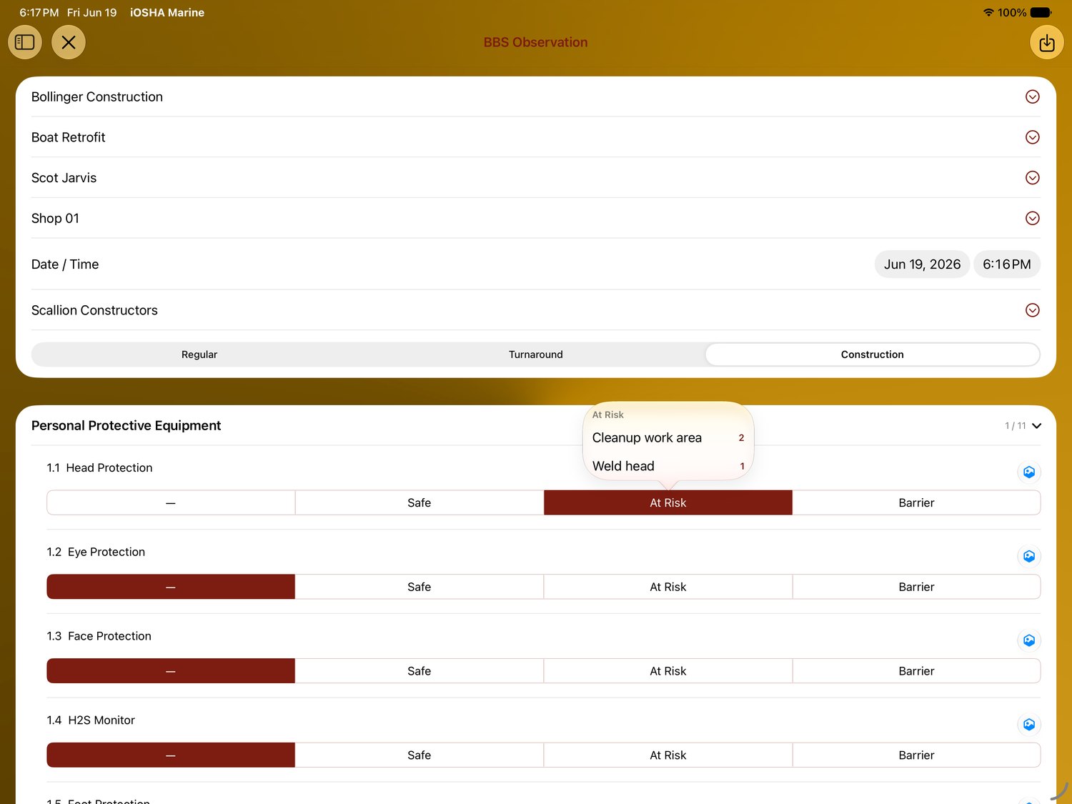Mark Eye Protection as At Risk
1072x804 pixels.
(668, 587)
